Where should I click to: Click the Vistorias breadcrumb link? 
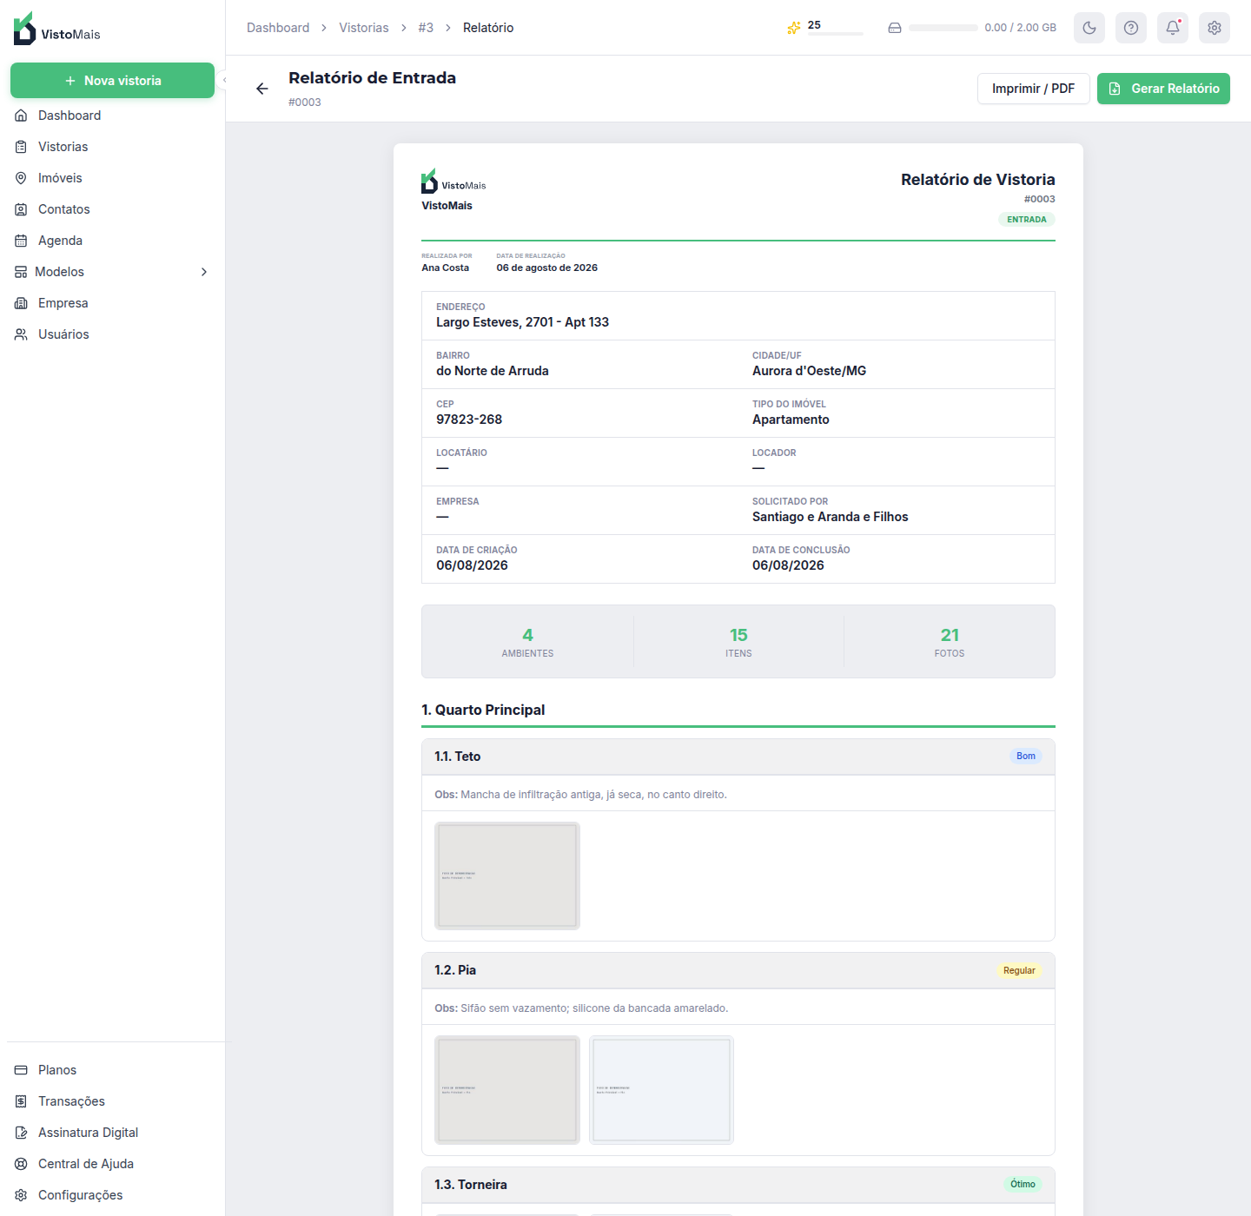364,28
